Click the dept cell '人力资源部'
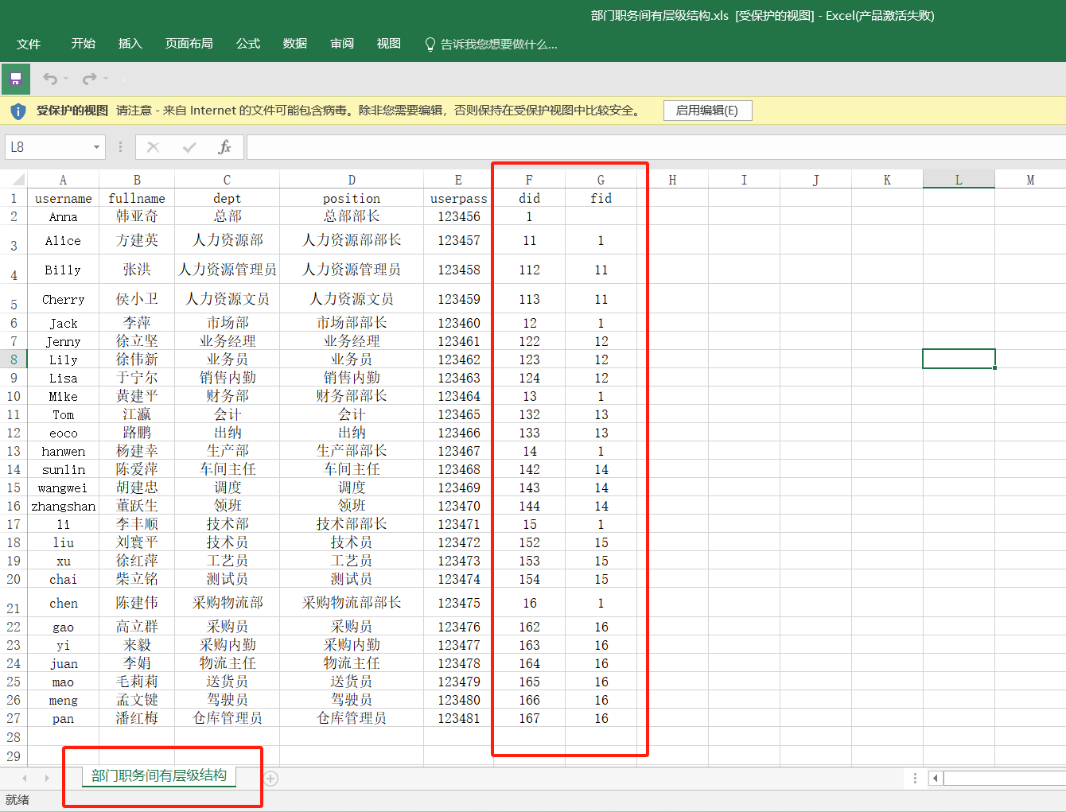The image size is (1066, 812). [228, 240]
